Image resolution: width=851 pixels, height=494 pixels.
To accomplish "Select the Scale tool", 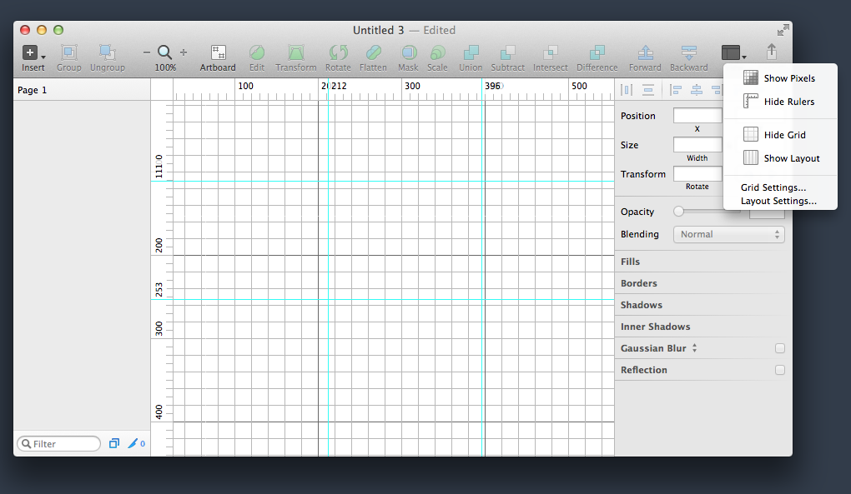I will coord(437,52).
